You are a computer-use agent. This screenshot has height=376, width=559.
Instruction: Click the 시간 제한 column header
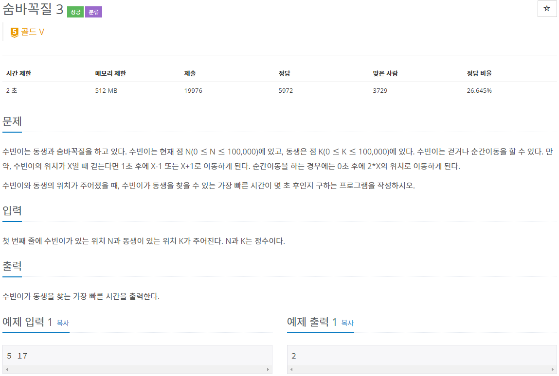18,73
